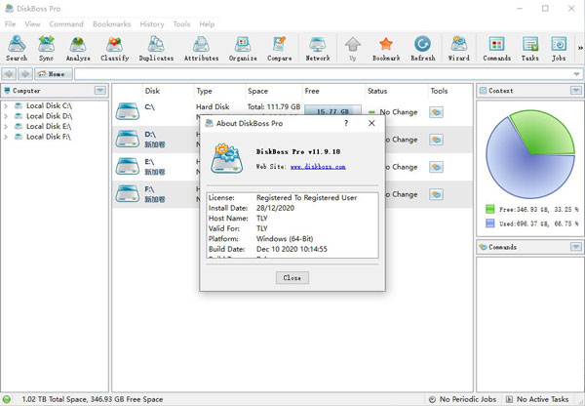Click No Active Tasks status entry
585x406 pixels.
(x=537, y=399)
